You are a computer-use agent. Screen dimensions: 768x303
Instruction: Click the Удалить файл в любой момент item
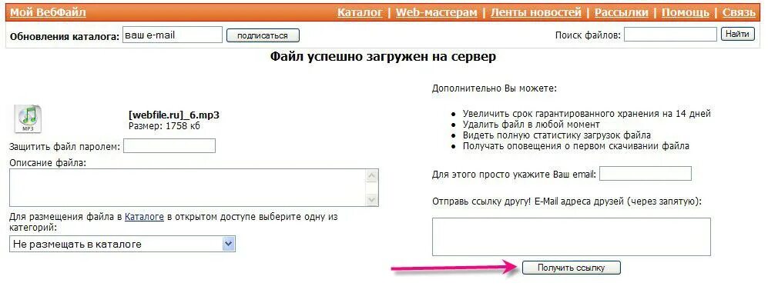[x=532, y=124]
